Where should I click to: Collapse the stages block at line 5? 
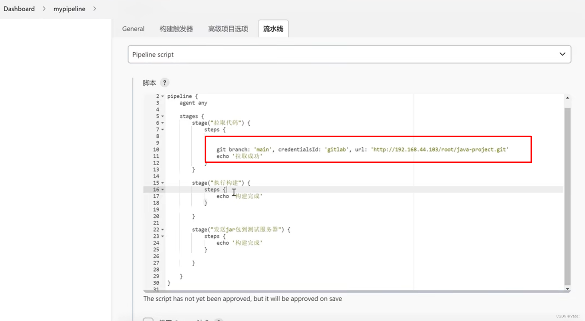(x=163, y=116)
